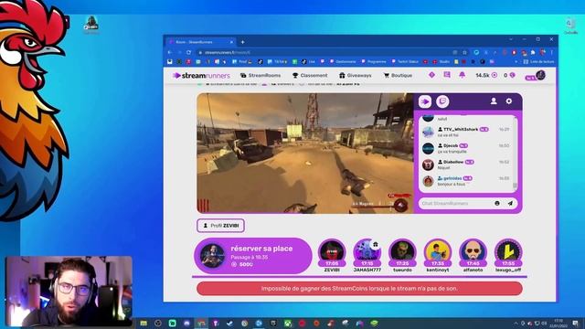Switch to the StreamRunners chat tab
This screenshot has width=585, height=329.
coord(425,101)
